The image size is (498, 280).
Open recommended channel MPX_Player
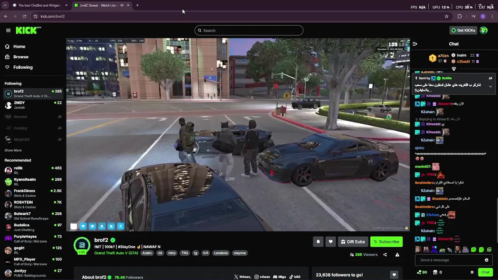(x=33, y=262)
